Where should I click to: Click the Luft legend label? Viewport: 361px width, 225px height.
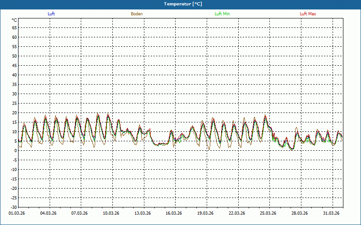[x=51, y=14]
